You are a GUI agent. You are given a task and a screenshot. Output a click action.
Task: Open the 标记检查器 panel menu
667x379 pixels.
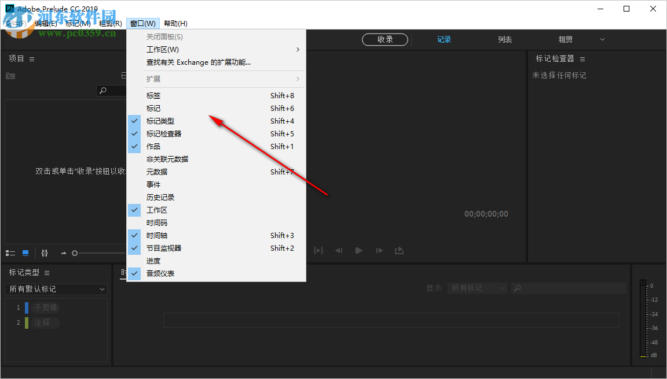point(582,58)
